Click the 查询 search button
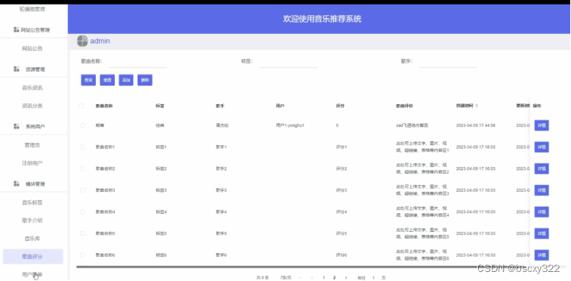 (x=88, y=80)
